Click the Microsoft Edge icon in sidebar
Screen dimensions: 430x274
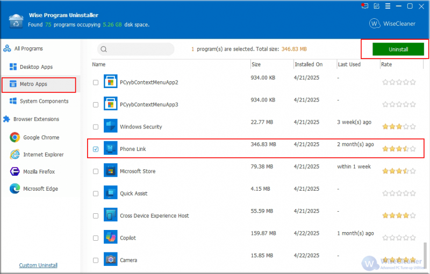point(15,189)
